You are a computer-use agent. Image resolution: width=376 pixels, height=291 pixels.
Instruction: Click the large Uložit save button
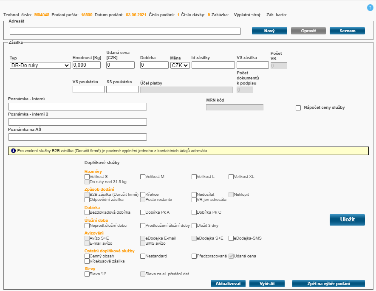pyautogui.click(x=347, y=220)
